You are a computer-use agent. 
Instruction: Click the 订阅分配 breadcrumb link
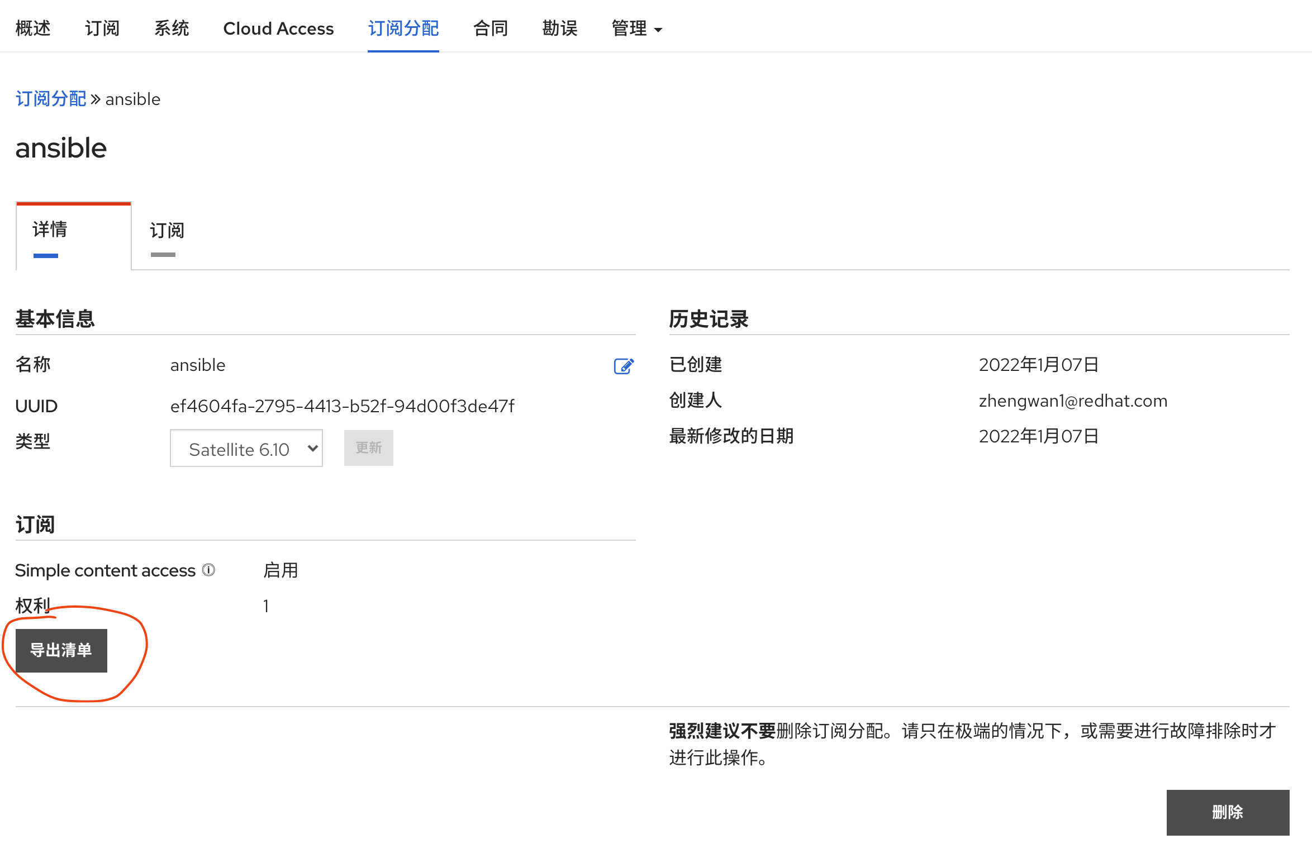51,99
